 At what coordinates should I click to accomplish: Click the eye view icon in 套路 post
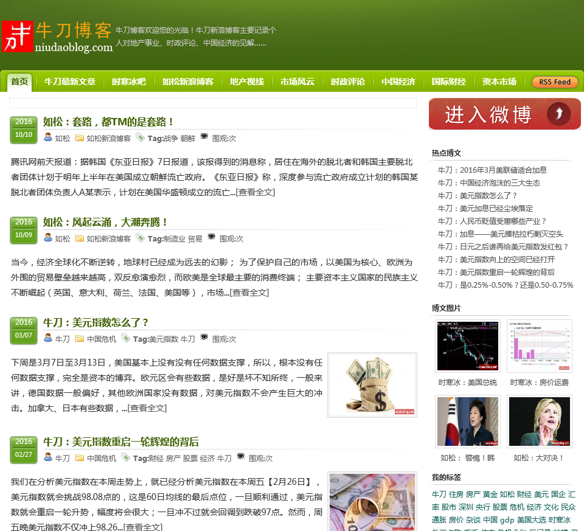[204, 136]
